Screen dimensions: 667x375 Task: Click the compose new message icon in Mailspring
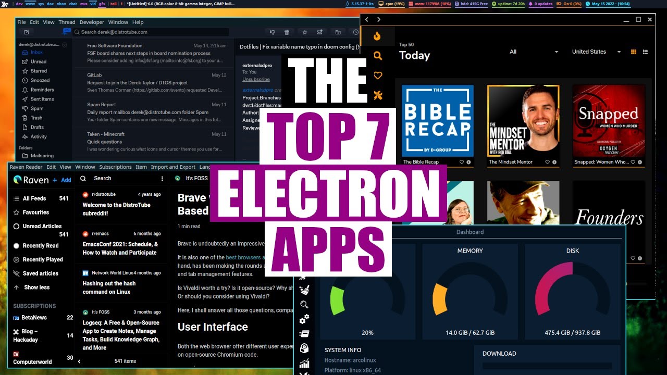pyautogui.click(x=27, y=32)
